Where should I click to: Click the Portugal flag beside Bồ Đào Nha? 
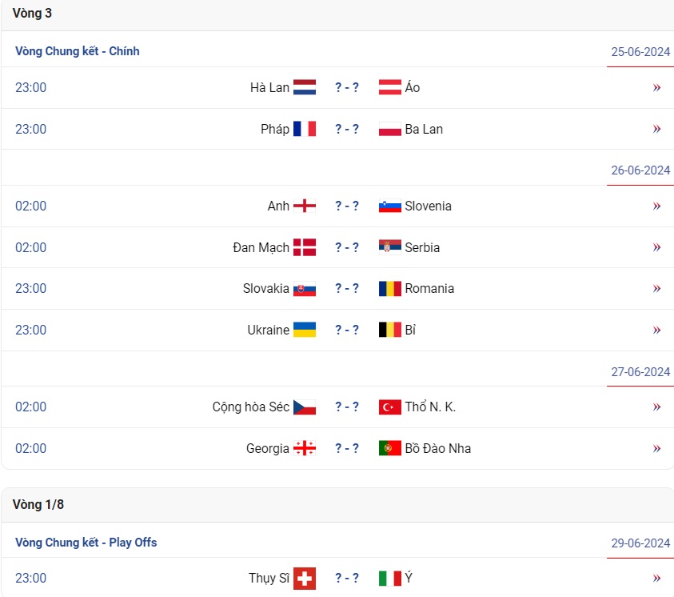pos(389,448)
